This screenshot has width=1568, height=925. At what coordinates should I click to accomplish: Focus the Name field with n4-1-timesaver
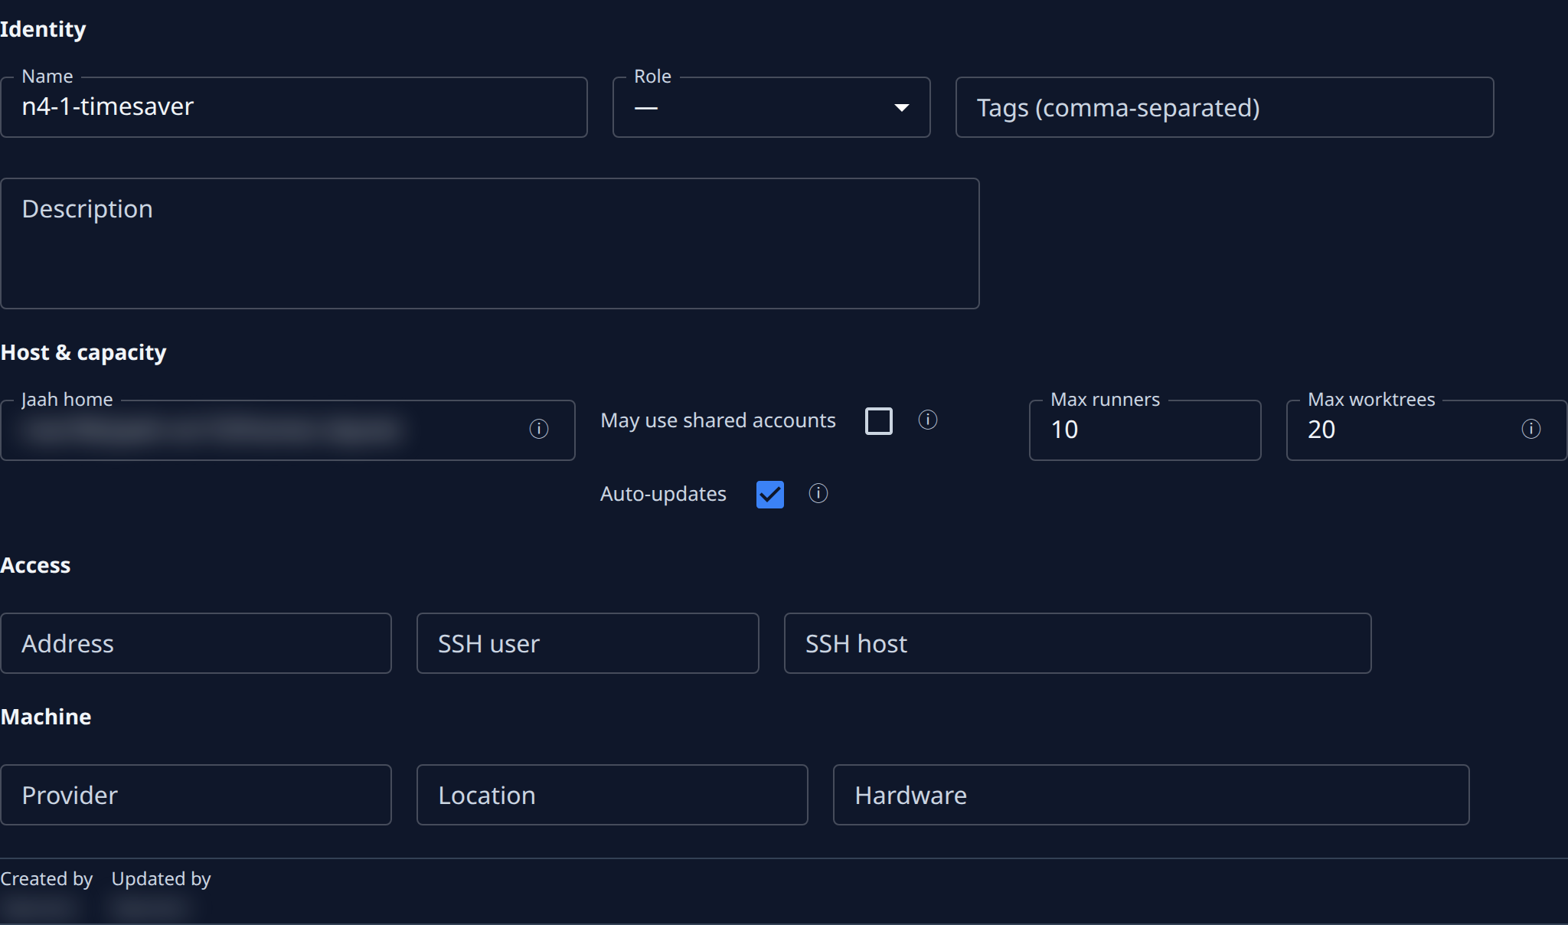pyautogui.click(x=294, y=107)
